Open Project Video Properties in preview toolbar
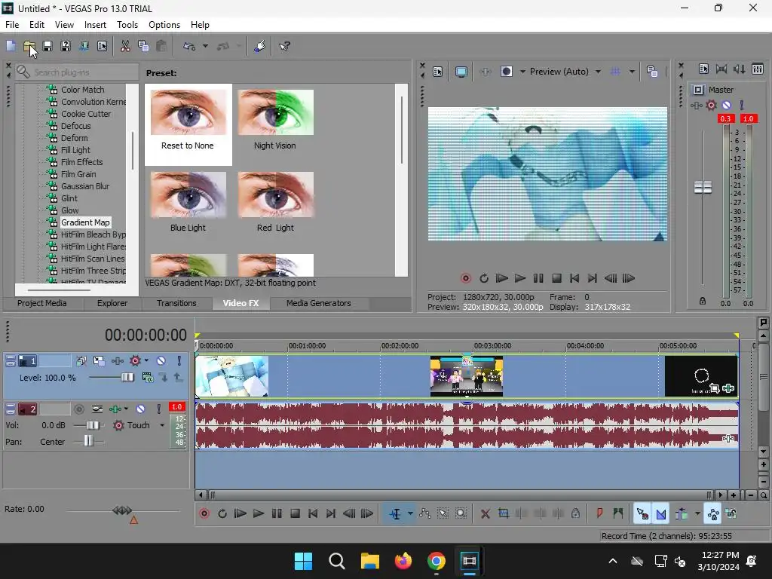 coord(438,72)
